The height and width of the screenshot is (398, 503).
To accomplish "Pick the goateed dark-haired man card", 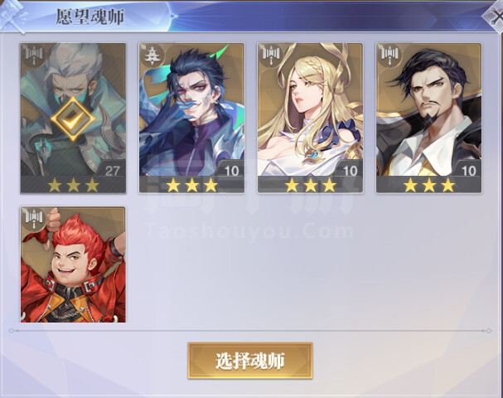I will pyautogui.click(x=429, y=118).
